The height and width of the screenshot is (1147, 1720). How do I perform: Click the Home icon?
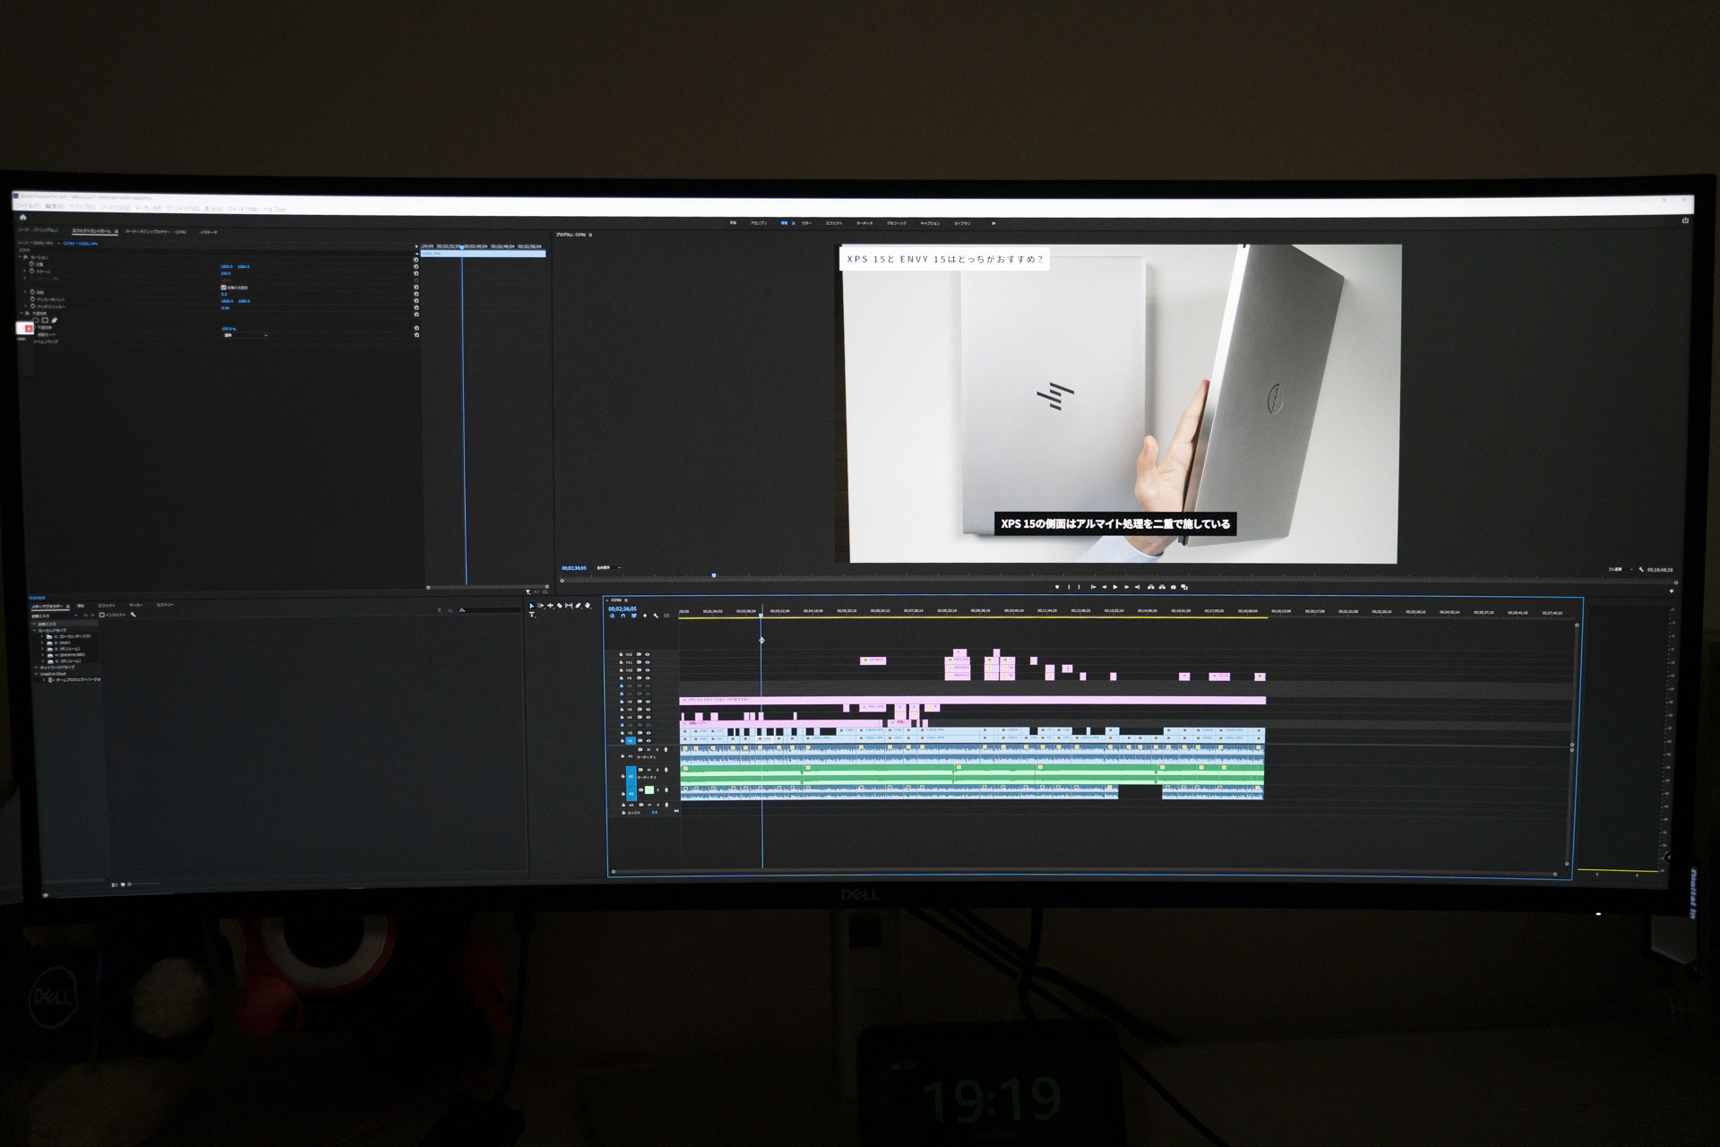click(x=22, y=217)
